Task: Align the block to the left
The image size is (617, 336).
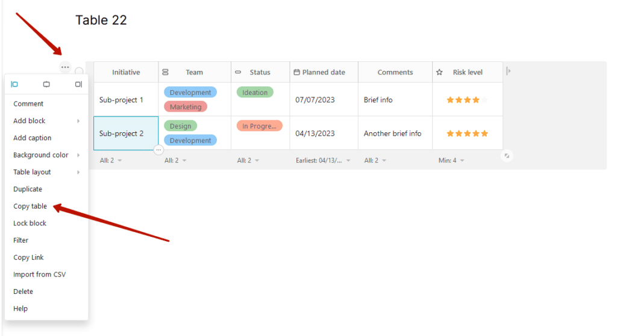Action: 14,85
